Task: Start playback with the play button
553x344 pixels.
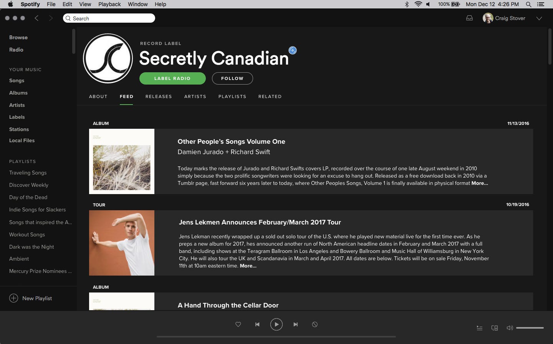Action: click(276, 324)
